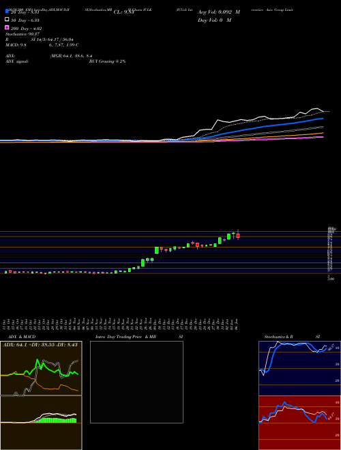Click the ADX line chart panel
Viewport: 341px width, 450px height.
(x=41, y=368)
